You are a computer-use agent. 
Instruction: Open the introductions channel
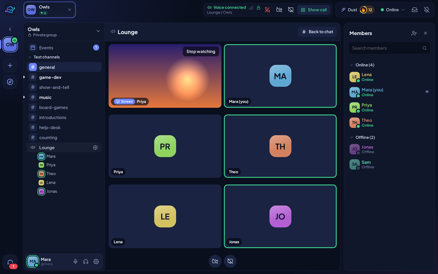pos(64,117)
